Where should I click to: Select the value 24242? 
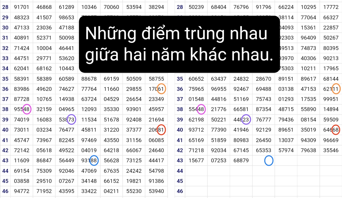(134, 171)
